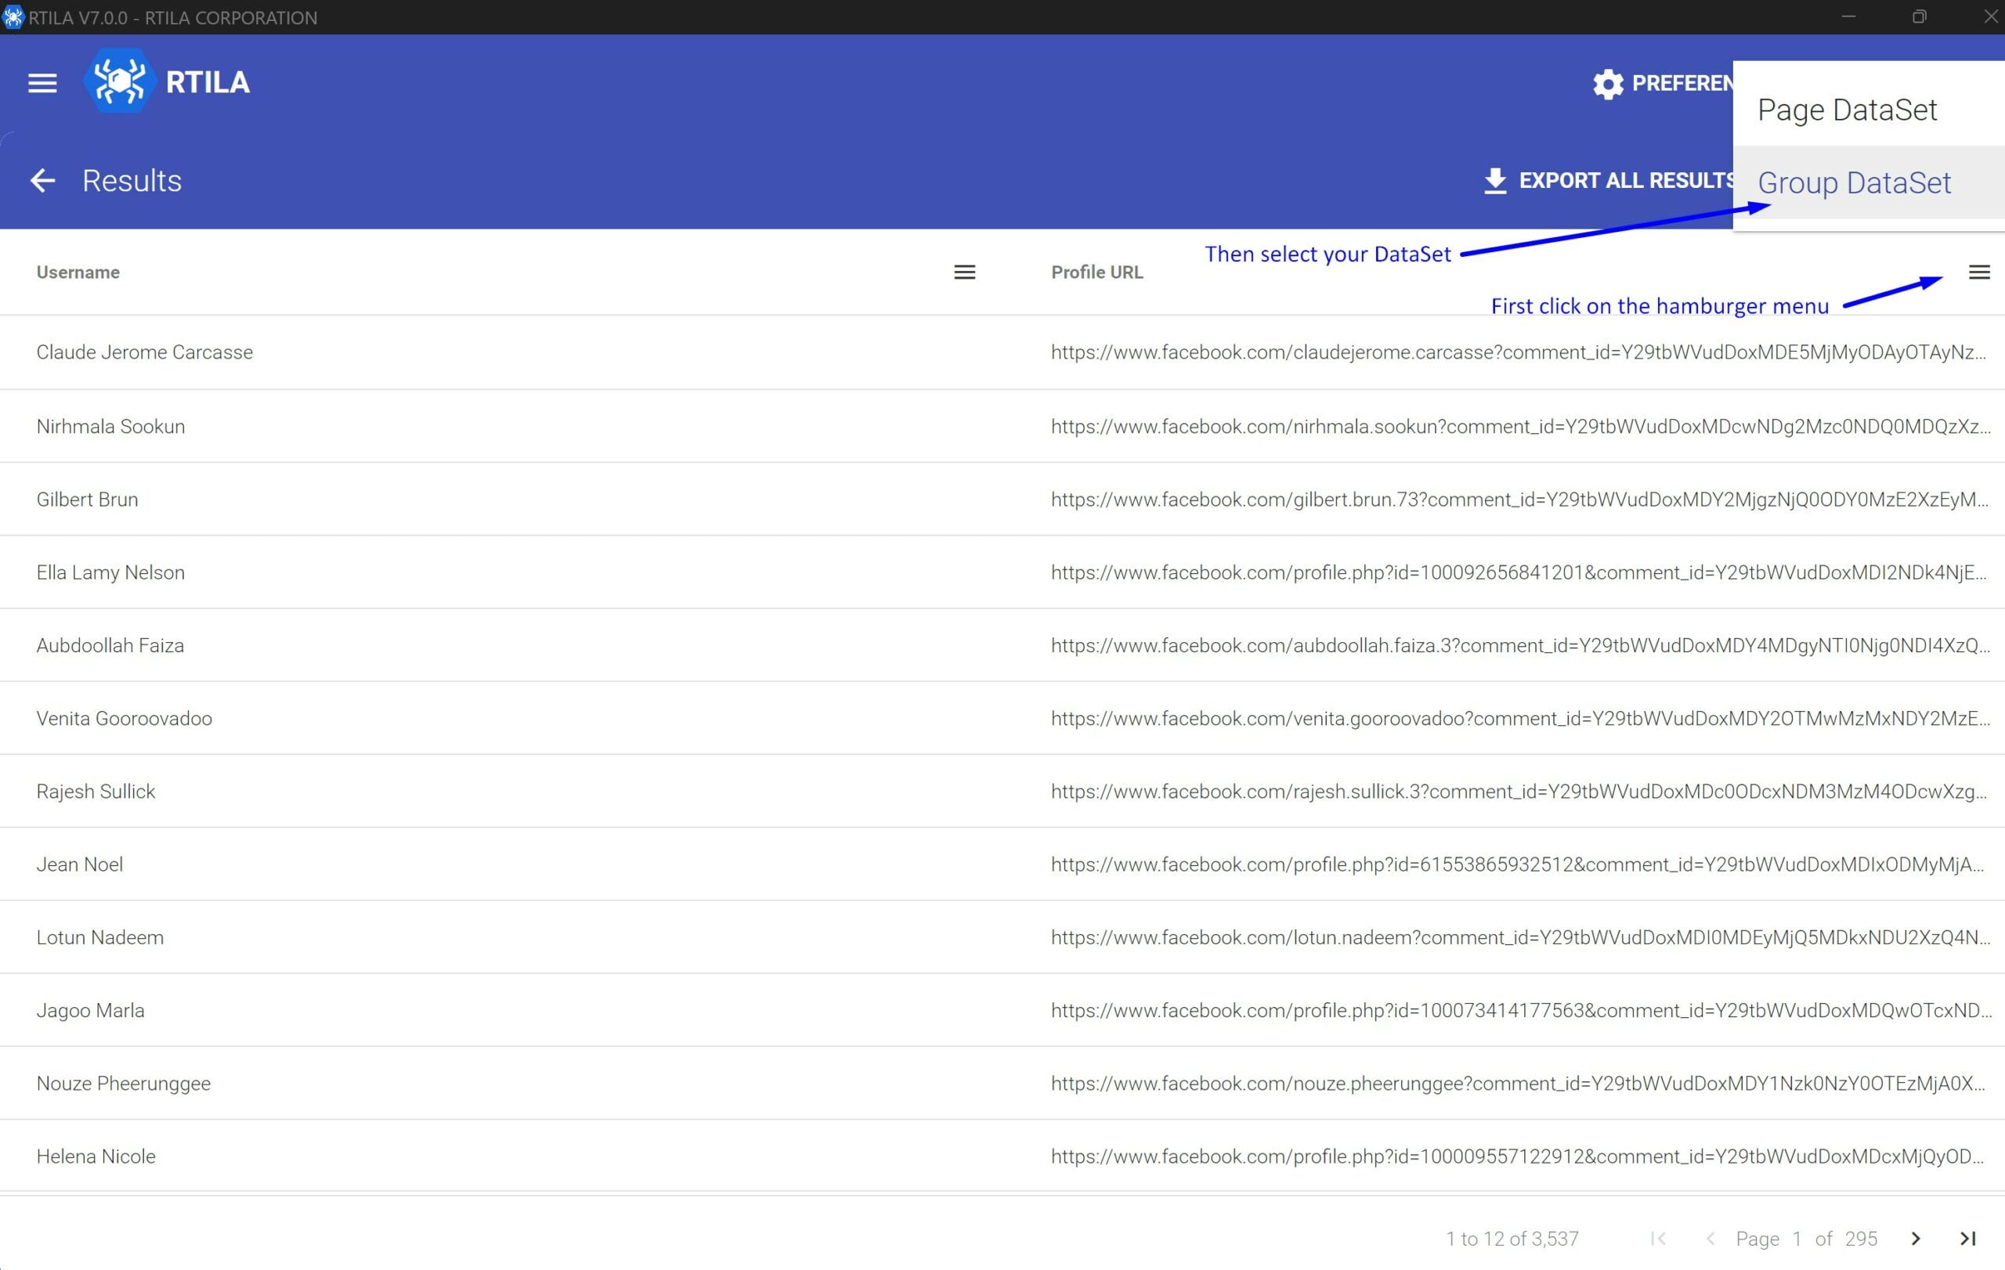
Task: Select the Nirhmala Sookun username cell
Action: pyautogui.click(x=110, y=426)
